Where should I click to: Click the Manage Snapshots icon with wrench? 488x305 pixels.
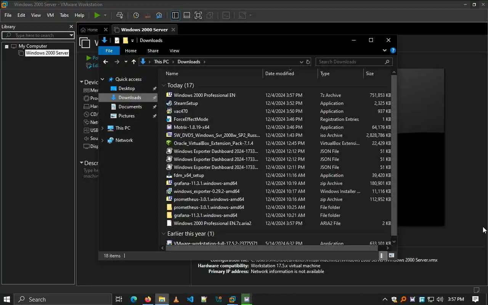159,15
